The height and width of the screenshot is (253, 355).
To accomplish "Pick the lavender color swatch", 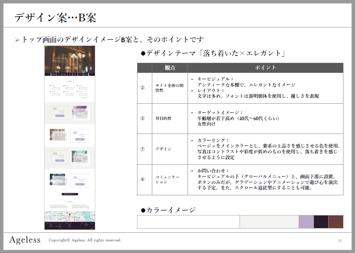I will click(306, 222).
